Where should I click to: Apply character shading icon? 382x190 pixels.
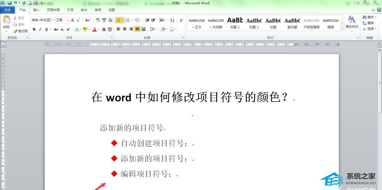[x=104, y=29]
